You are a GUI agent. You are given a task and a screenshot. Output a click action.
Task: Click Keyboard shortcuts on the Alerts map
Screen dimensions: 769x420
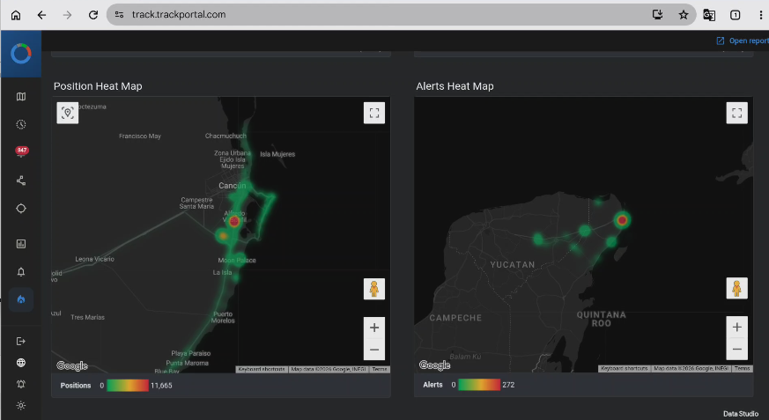click(x=624, y=369)
